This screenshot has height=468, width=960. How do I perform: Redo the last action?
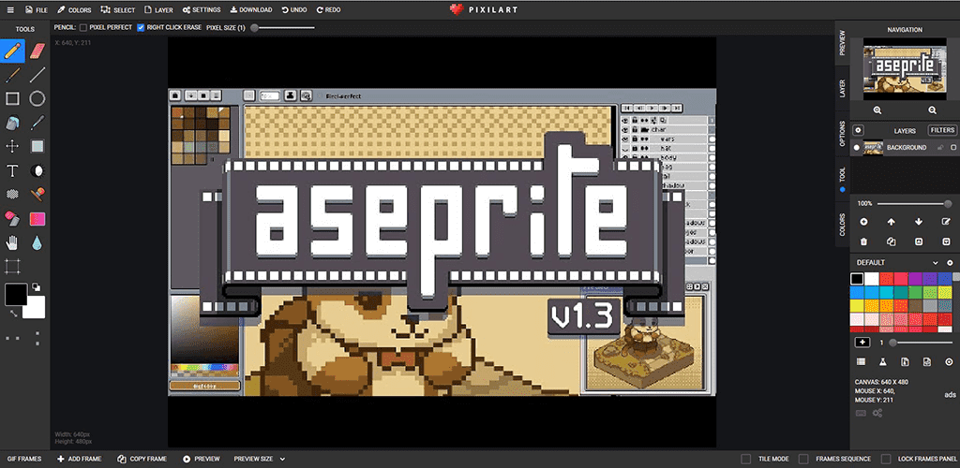tap(329, 9)
